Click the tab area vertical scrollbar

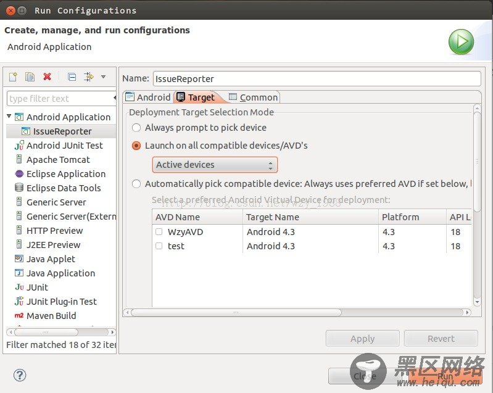pyautogui.click(x=477, y=162)
